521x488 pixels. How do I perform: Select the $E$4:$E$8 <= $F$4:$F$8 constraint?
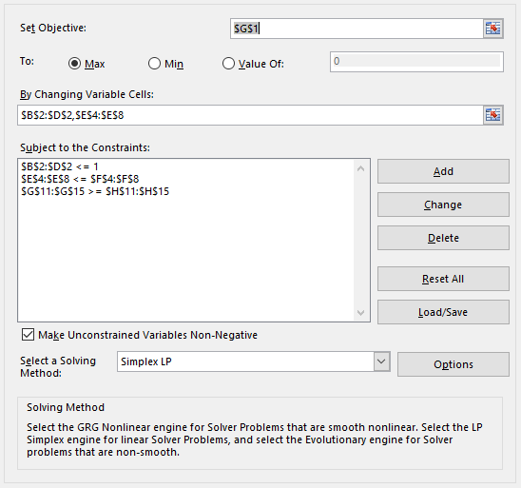(x=80, y=179)
